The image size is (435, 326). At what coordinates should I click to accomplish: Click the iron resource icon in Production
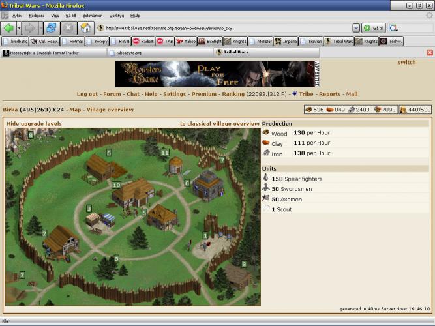(x=266, y=153)
